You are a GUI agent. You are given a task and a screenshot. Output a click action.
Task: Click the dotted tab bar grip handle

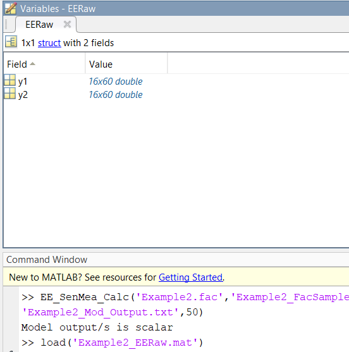[6, 24]
